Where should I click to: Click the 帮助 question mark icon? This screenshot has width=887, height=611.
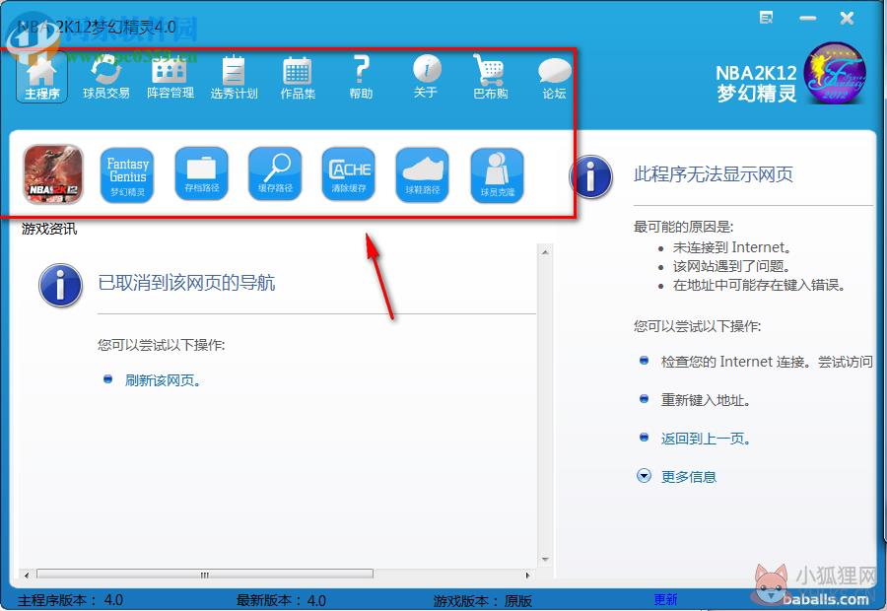pos(361,78)
